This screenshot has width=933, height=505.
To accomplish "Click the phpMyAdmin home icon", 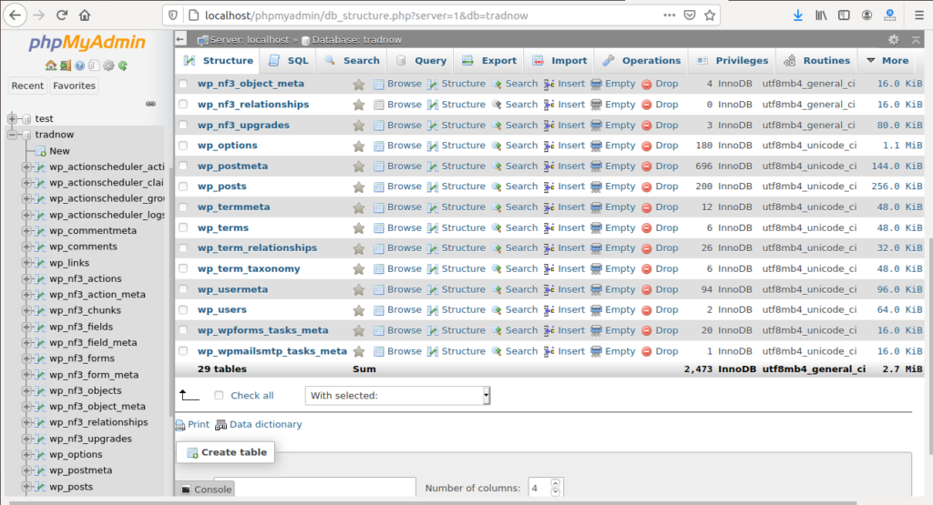I will pyautogui.click(x=51, y=66).
